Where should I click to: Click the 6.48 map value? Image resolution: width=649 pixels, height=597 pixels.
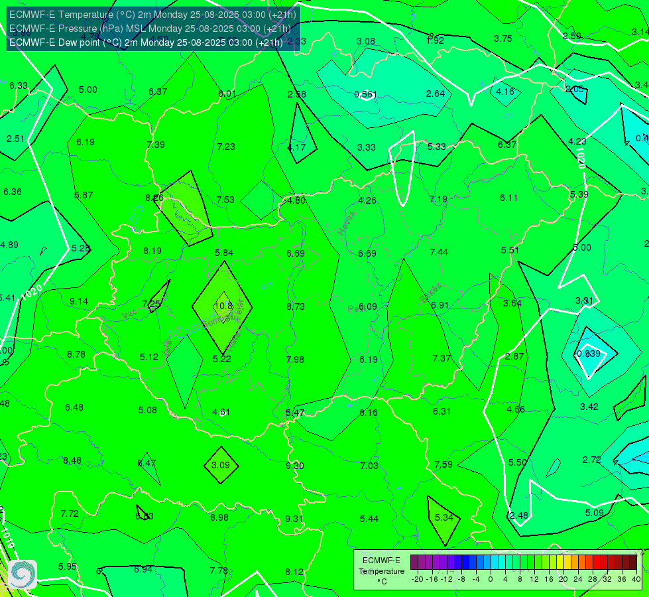(x=74, y=407)
